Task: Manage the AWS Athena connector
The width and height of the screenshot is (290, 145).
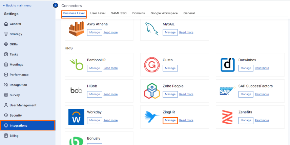Action: coord(95,33)
